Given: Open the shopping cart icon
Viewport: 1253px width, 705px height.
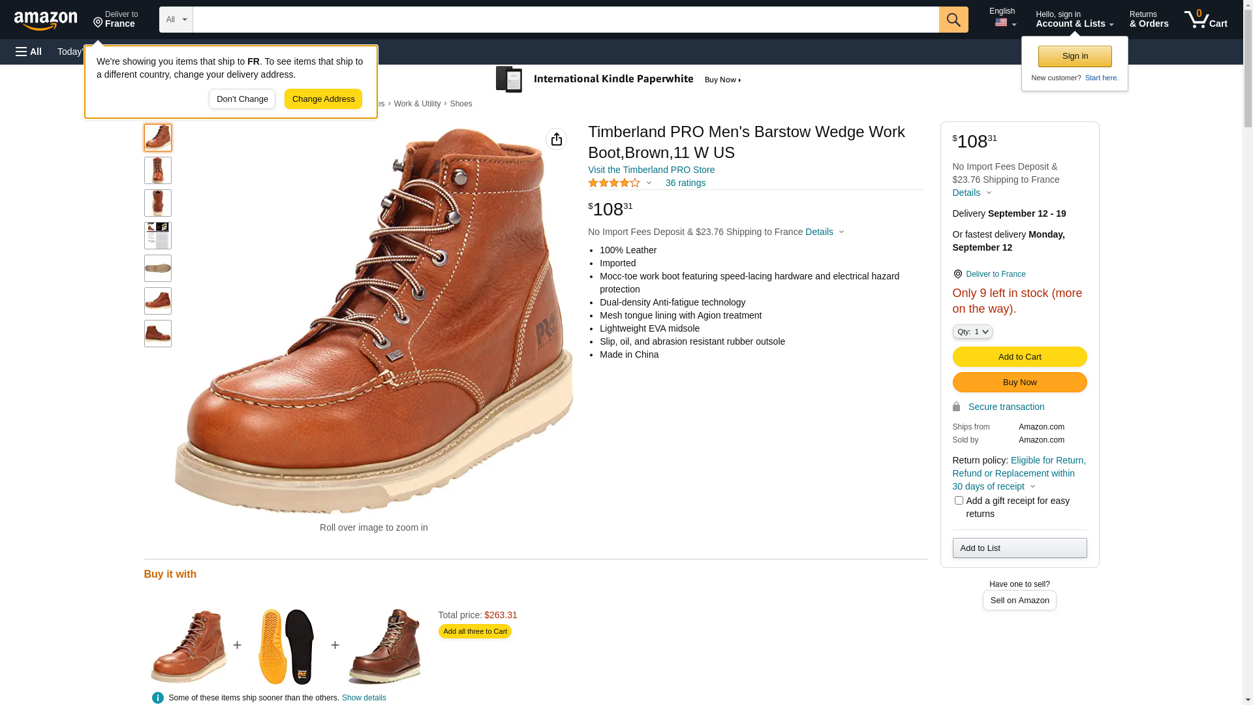Looking at the screenshot, I should [1206, 20].
